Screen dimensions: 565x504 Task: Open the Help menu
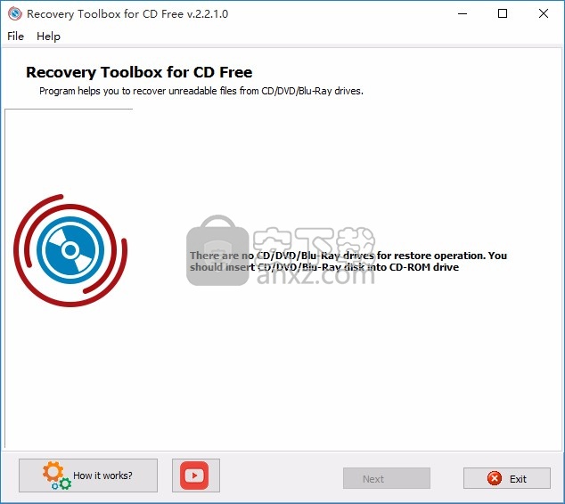tap(48, 37)
